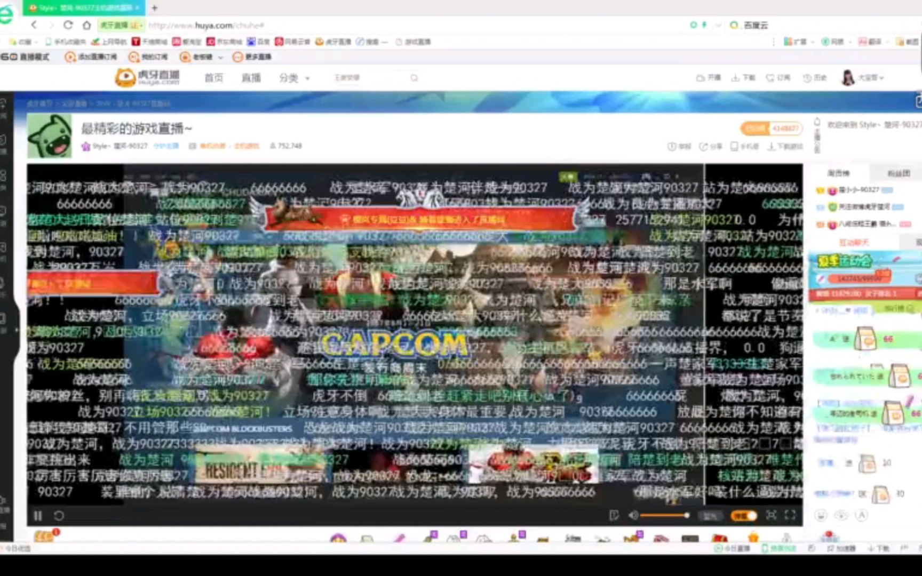This screenshot has width=922, height=576.
Task: Expand the 老板键 dropdown arrow
Action: [220, 57]
